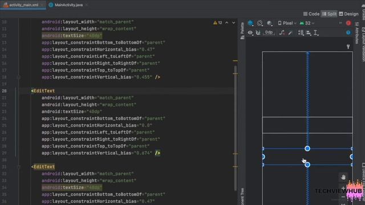Zoom in with the plus button
The width and height of the screenshot is (365, 205).
pyautogui.click(x=343, y=188)
